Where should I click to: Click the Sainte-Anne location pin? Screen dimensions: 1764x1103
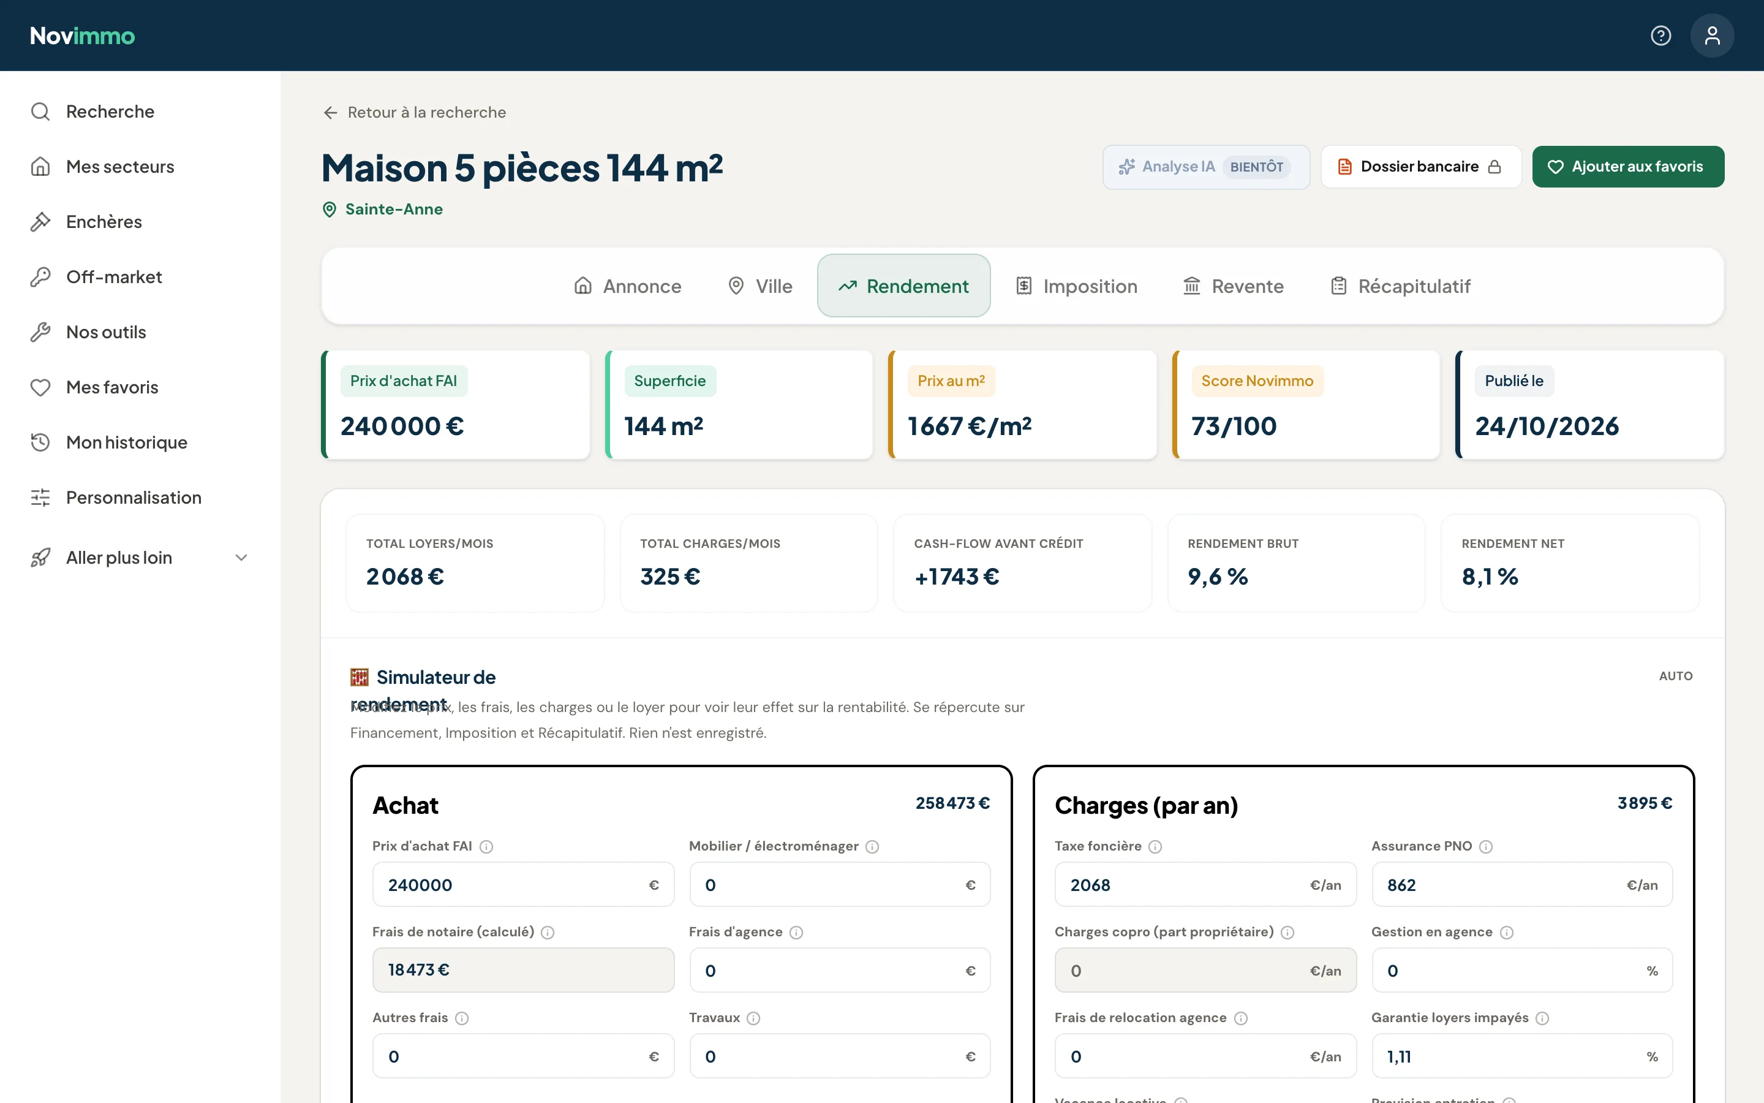(330, 210)
